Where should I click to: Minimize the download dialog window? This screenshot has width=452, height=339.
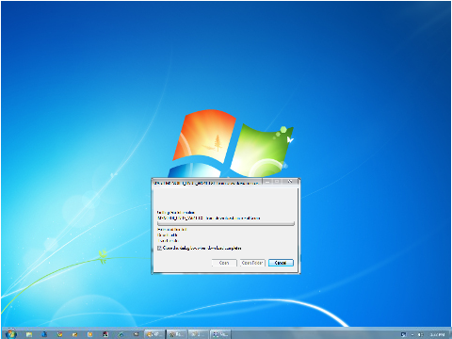[267, 182]
